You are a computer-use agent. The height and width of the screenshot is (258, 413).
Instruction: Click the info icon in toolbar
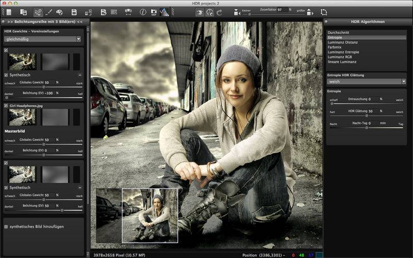tap(142, 11)
